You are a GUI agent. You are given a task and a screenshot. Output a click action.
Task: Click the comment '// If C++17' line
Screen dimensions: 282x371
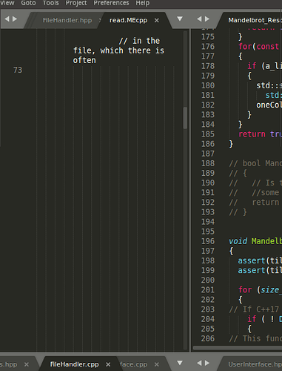pyautogui.click(x=254, y=309)
